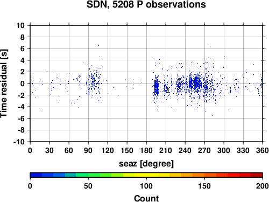The height and width of the screenshot is (202, 269).
Task: Click the dense data cluster near seaz 258
Action: pos(197,82)
